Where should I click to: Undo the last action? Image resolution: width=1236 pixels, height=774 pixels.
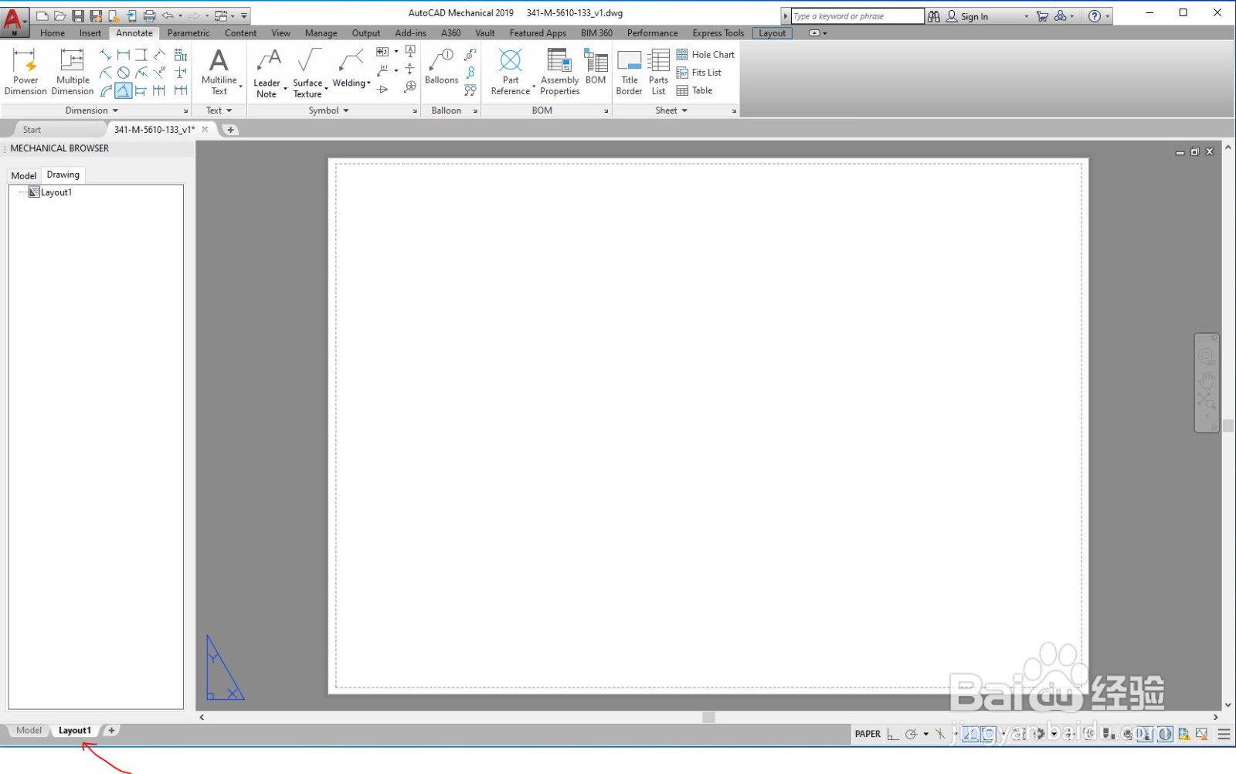168,15
